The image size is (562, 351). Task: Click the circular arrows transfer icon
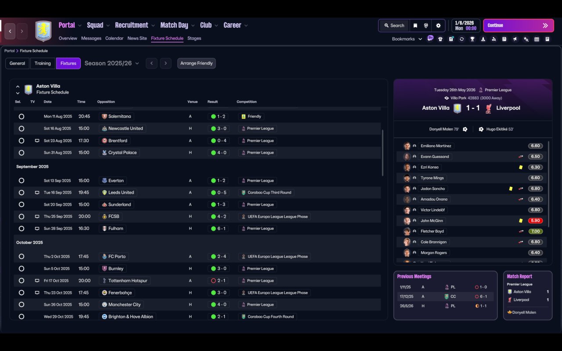click(x=461, y=39)
